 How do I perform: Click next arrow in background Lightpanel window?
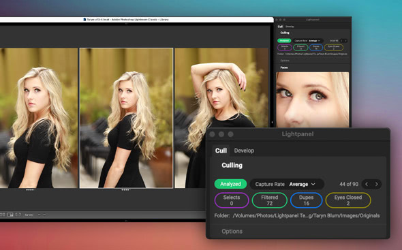coord(345,41)
